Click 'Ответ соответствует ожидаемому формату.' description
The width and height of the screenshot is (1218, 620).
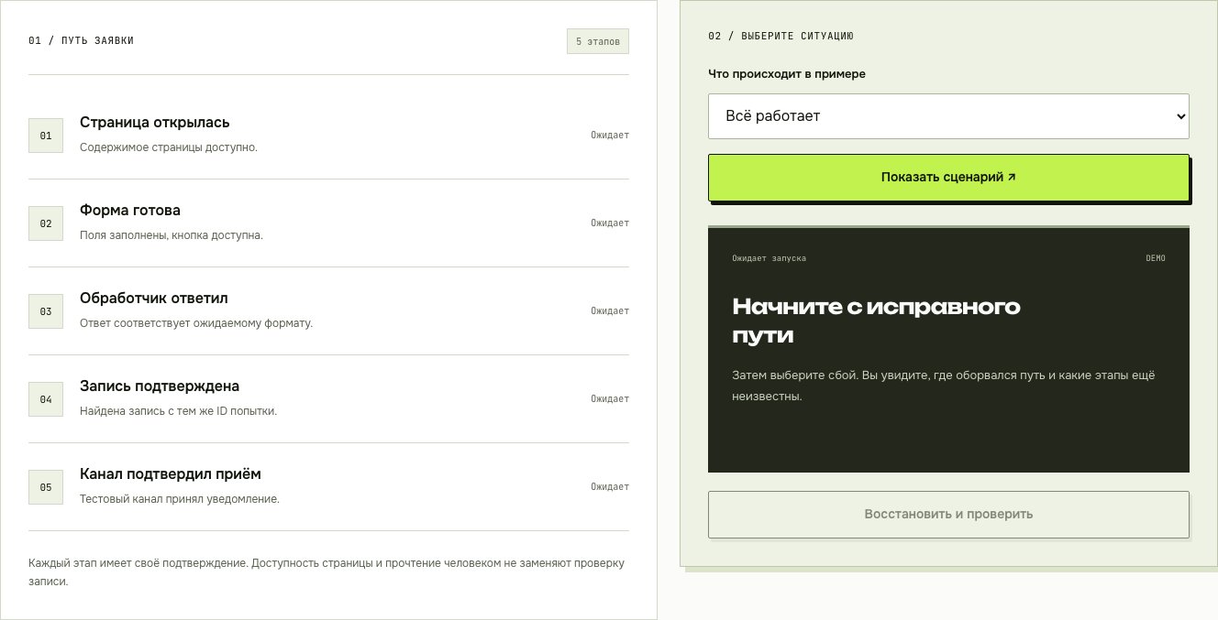point(196,323)
